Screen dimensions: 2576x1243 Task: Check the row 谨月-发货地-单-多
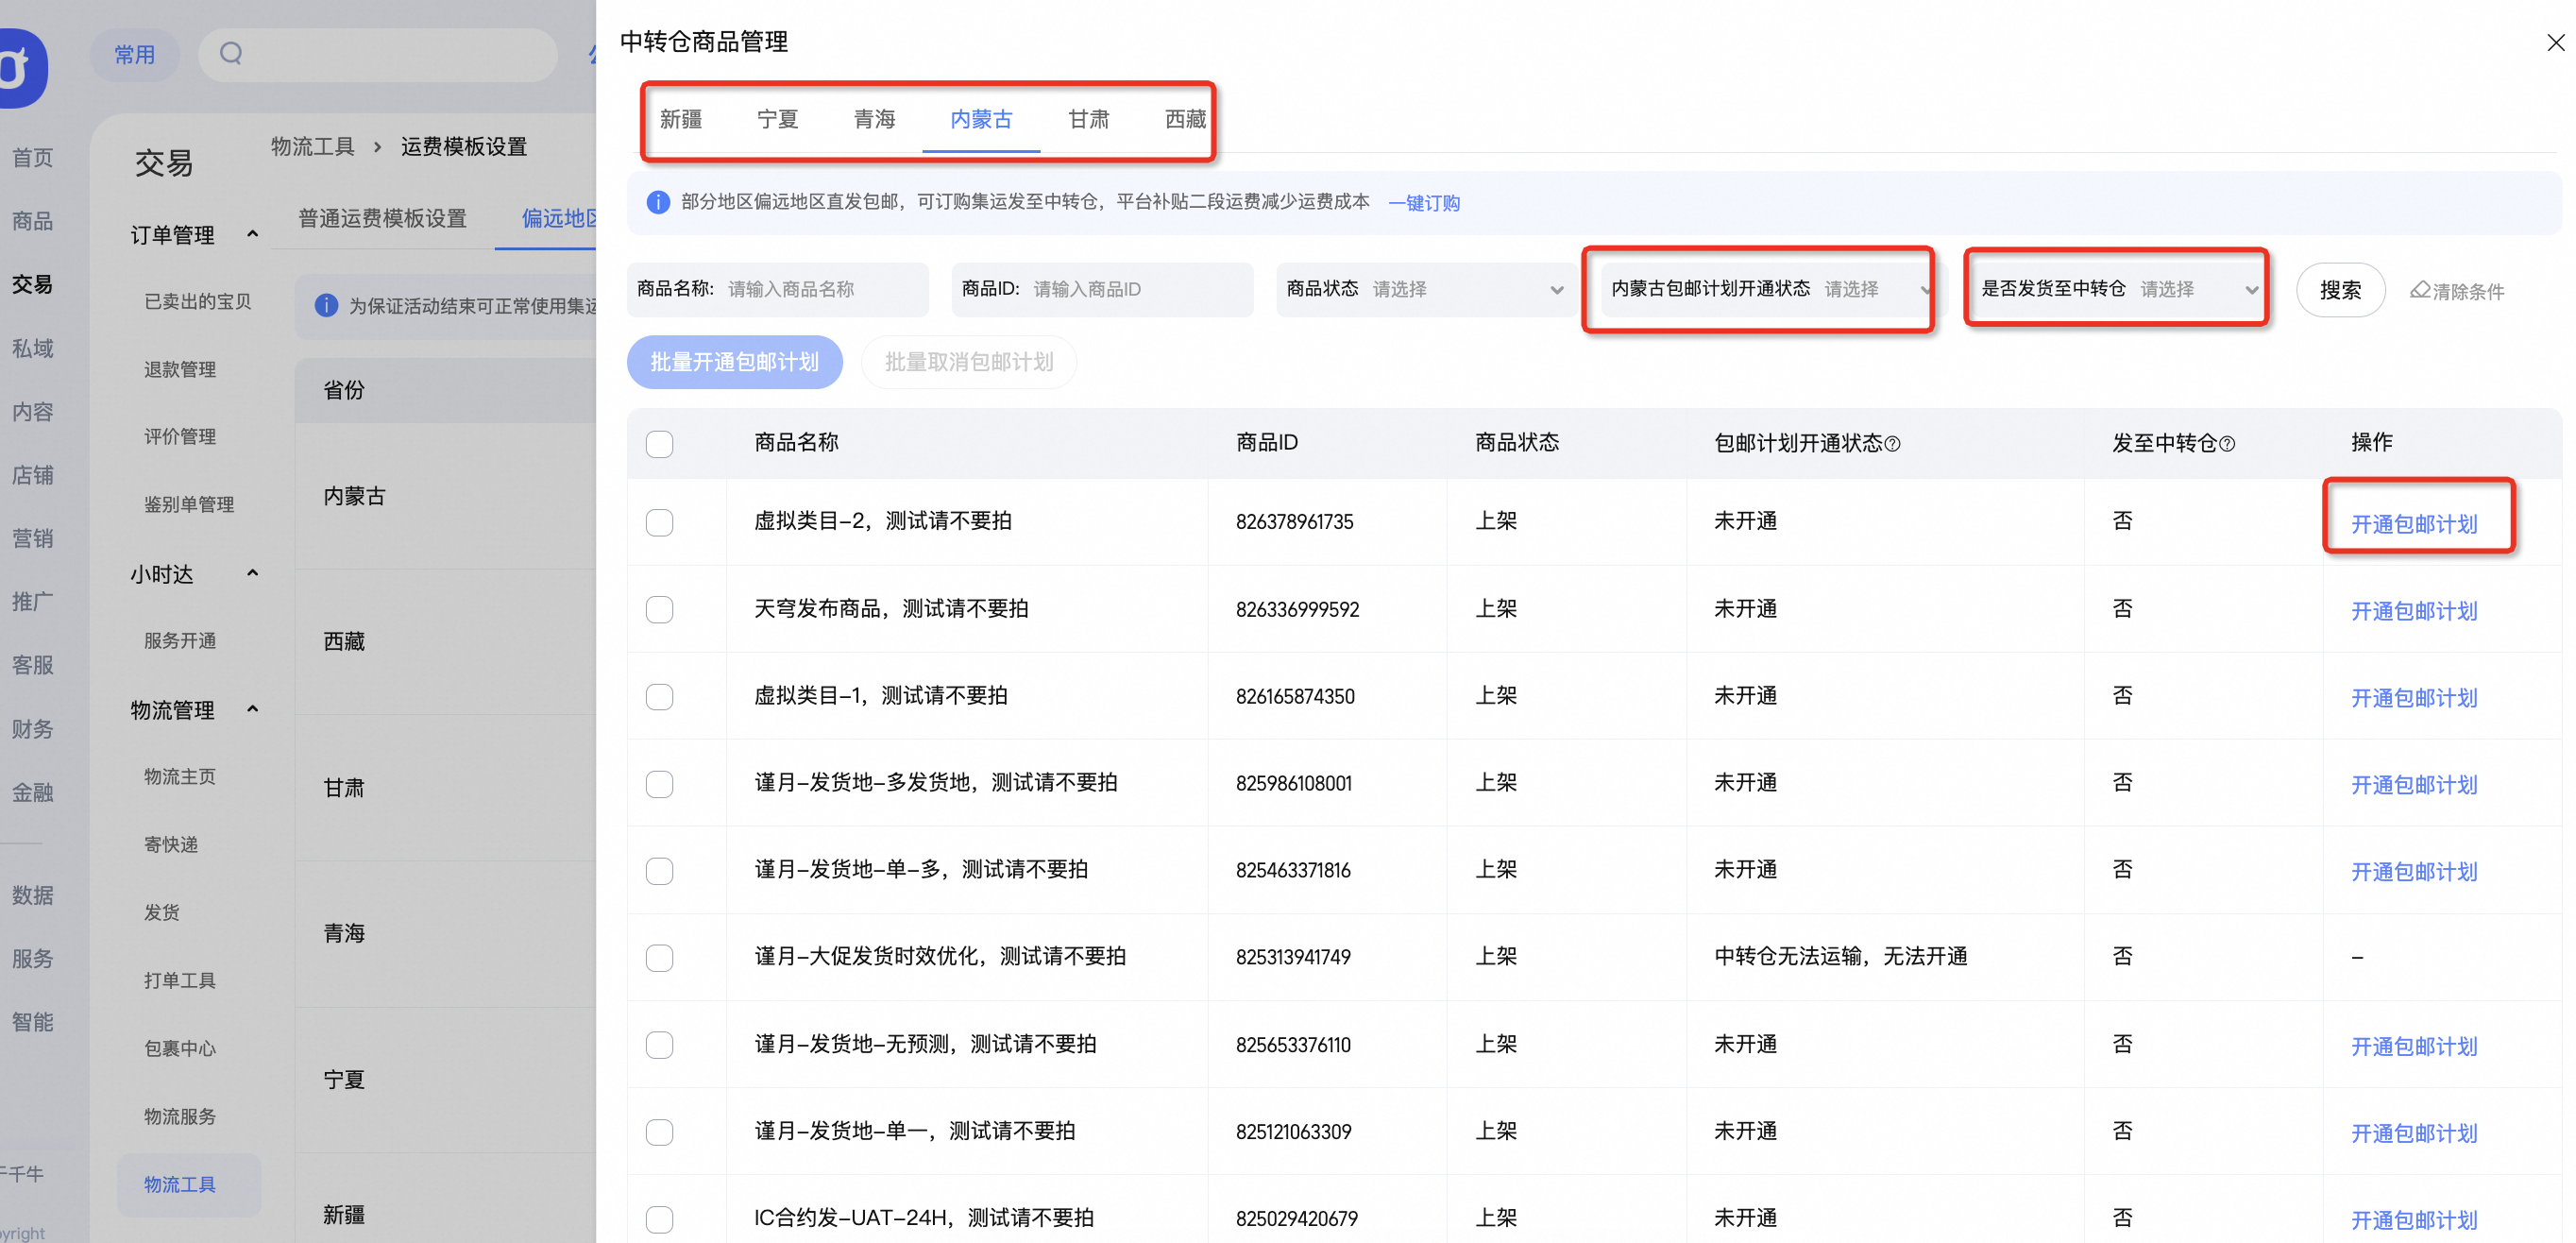click(659, 870)
